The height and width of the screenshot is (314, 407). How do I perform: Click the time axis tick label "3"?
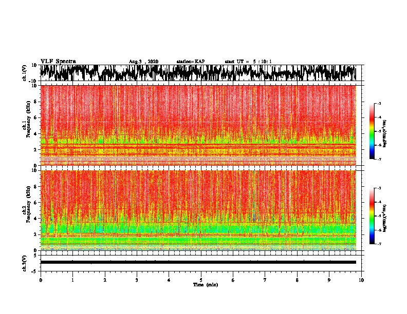pyautogui.click(x=137, y=280)
